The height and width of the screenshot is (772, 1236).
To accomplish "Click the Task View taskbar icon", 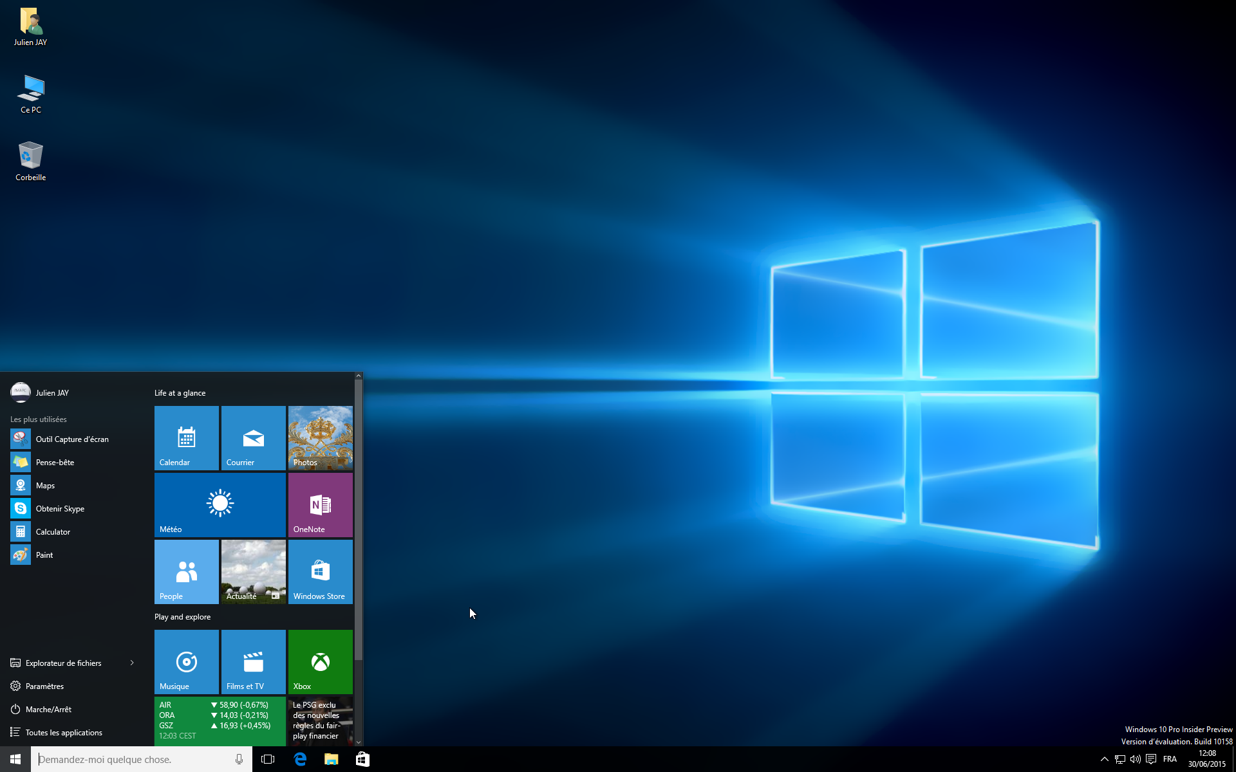I will click(x=268, y=759).
